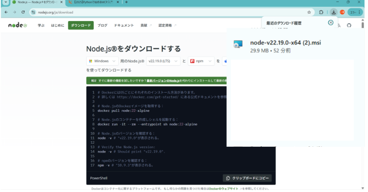Open the tab search dropdown arrow
Image resolution: width=368 pixels, height=192 pixels.
[x=5, y=2]
